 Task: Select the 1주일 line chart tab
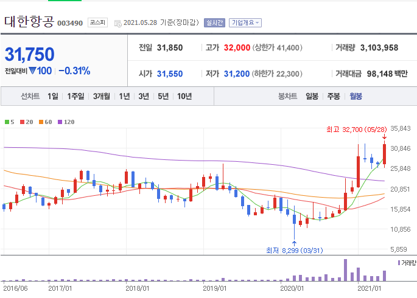point(75,96)
